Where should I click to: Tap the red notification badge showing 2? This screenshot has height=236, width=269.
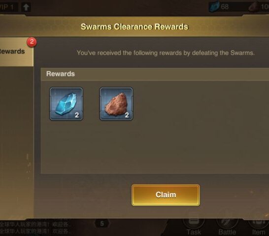(32, 42)
